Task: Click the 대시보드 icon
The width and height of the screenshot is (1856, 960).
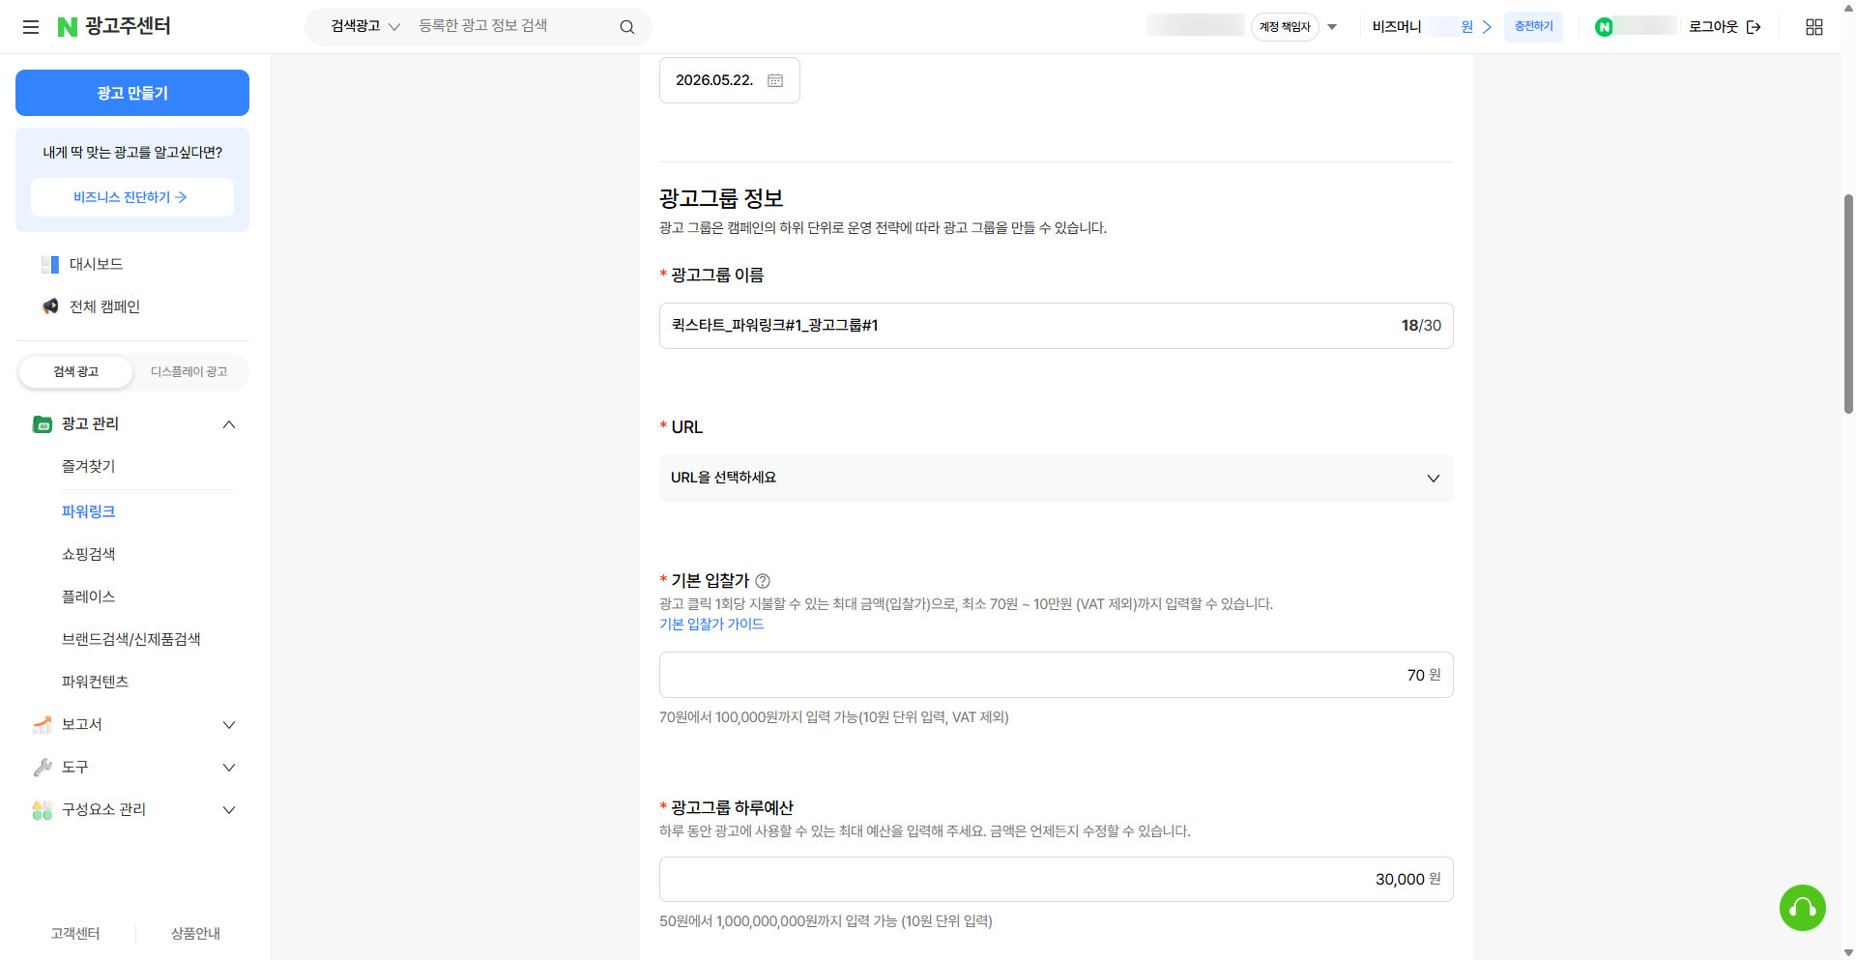Action: click(50, 264)
